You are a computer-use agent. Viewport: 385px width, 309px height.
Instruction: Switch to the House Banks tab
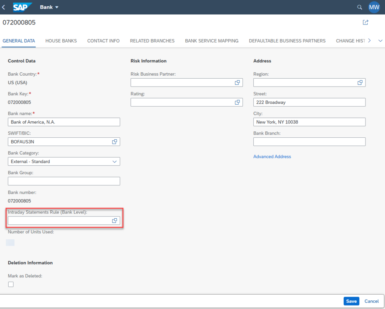[61, 41]
